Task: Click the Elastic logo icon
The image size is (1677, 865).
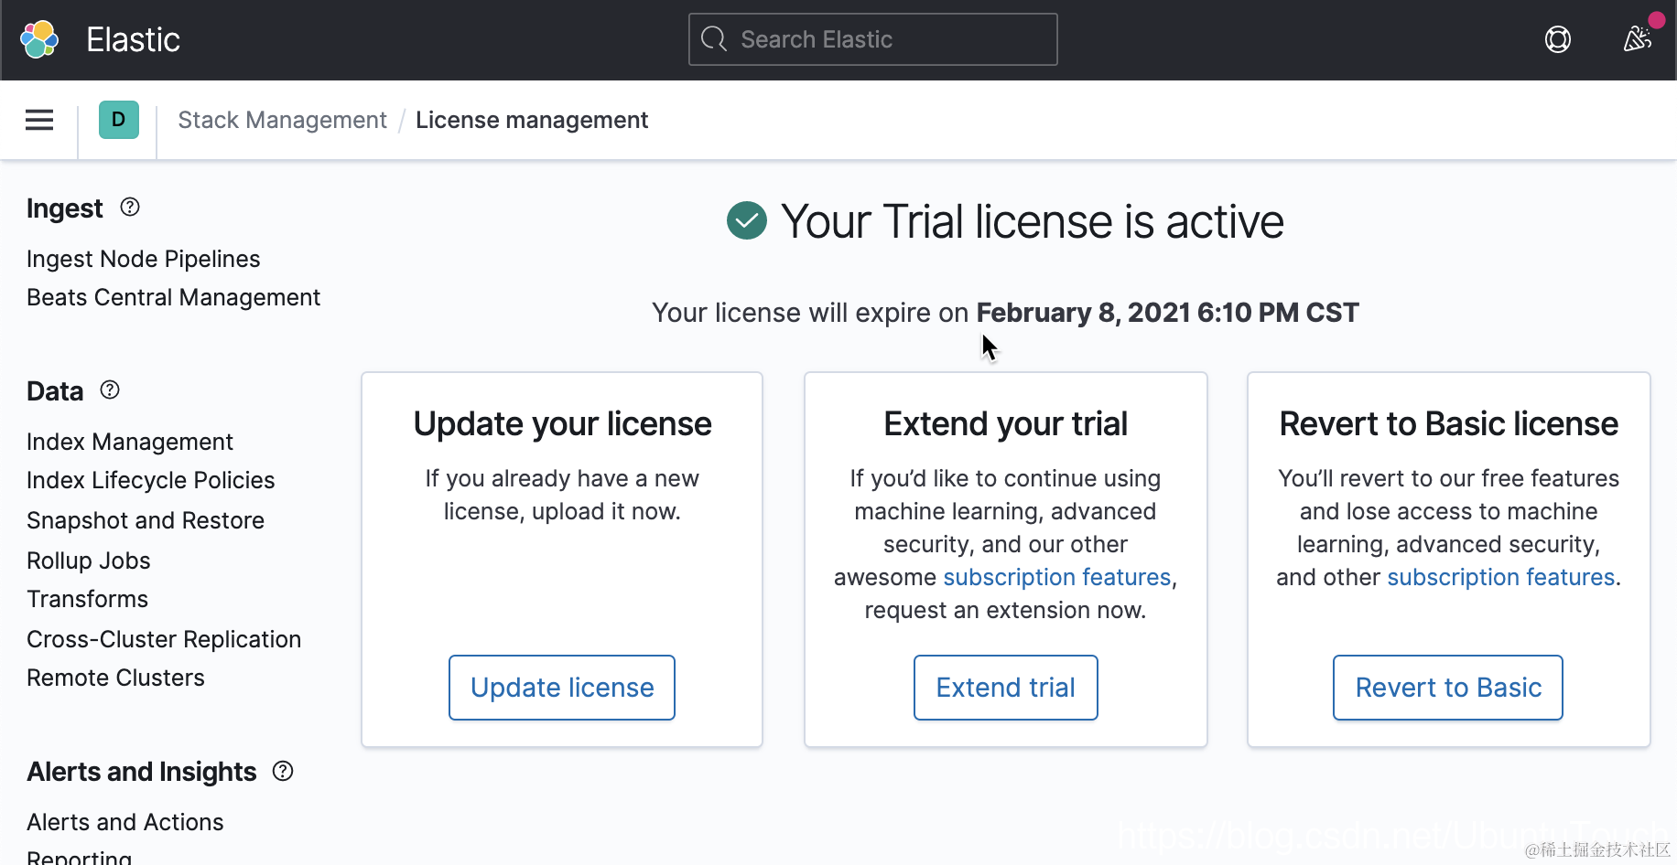Action: pos(39,39)
